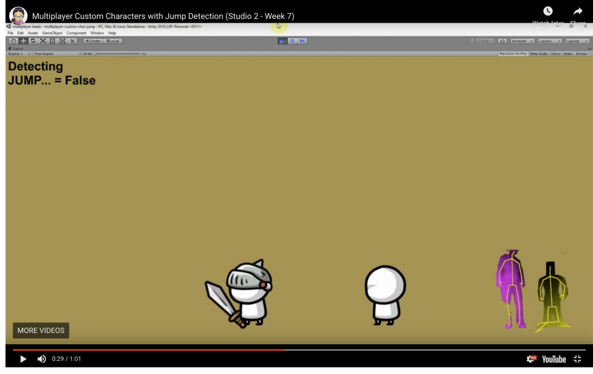This screenshot has width=593, height=374.
Task: Select the Unity Scale tool
Action: 43,41
